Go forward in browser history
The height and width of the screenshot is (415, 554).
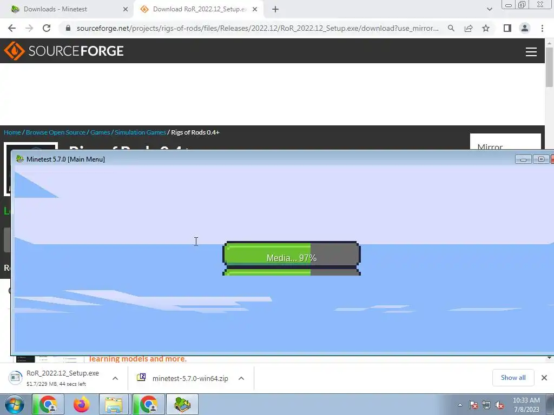[x=29, y=28]
